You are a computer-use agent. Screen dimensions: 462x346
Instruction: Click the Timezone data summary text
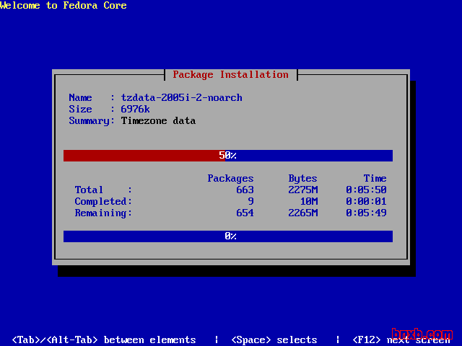(158, 121)
